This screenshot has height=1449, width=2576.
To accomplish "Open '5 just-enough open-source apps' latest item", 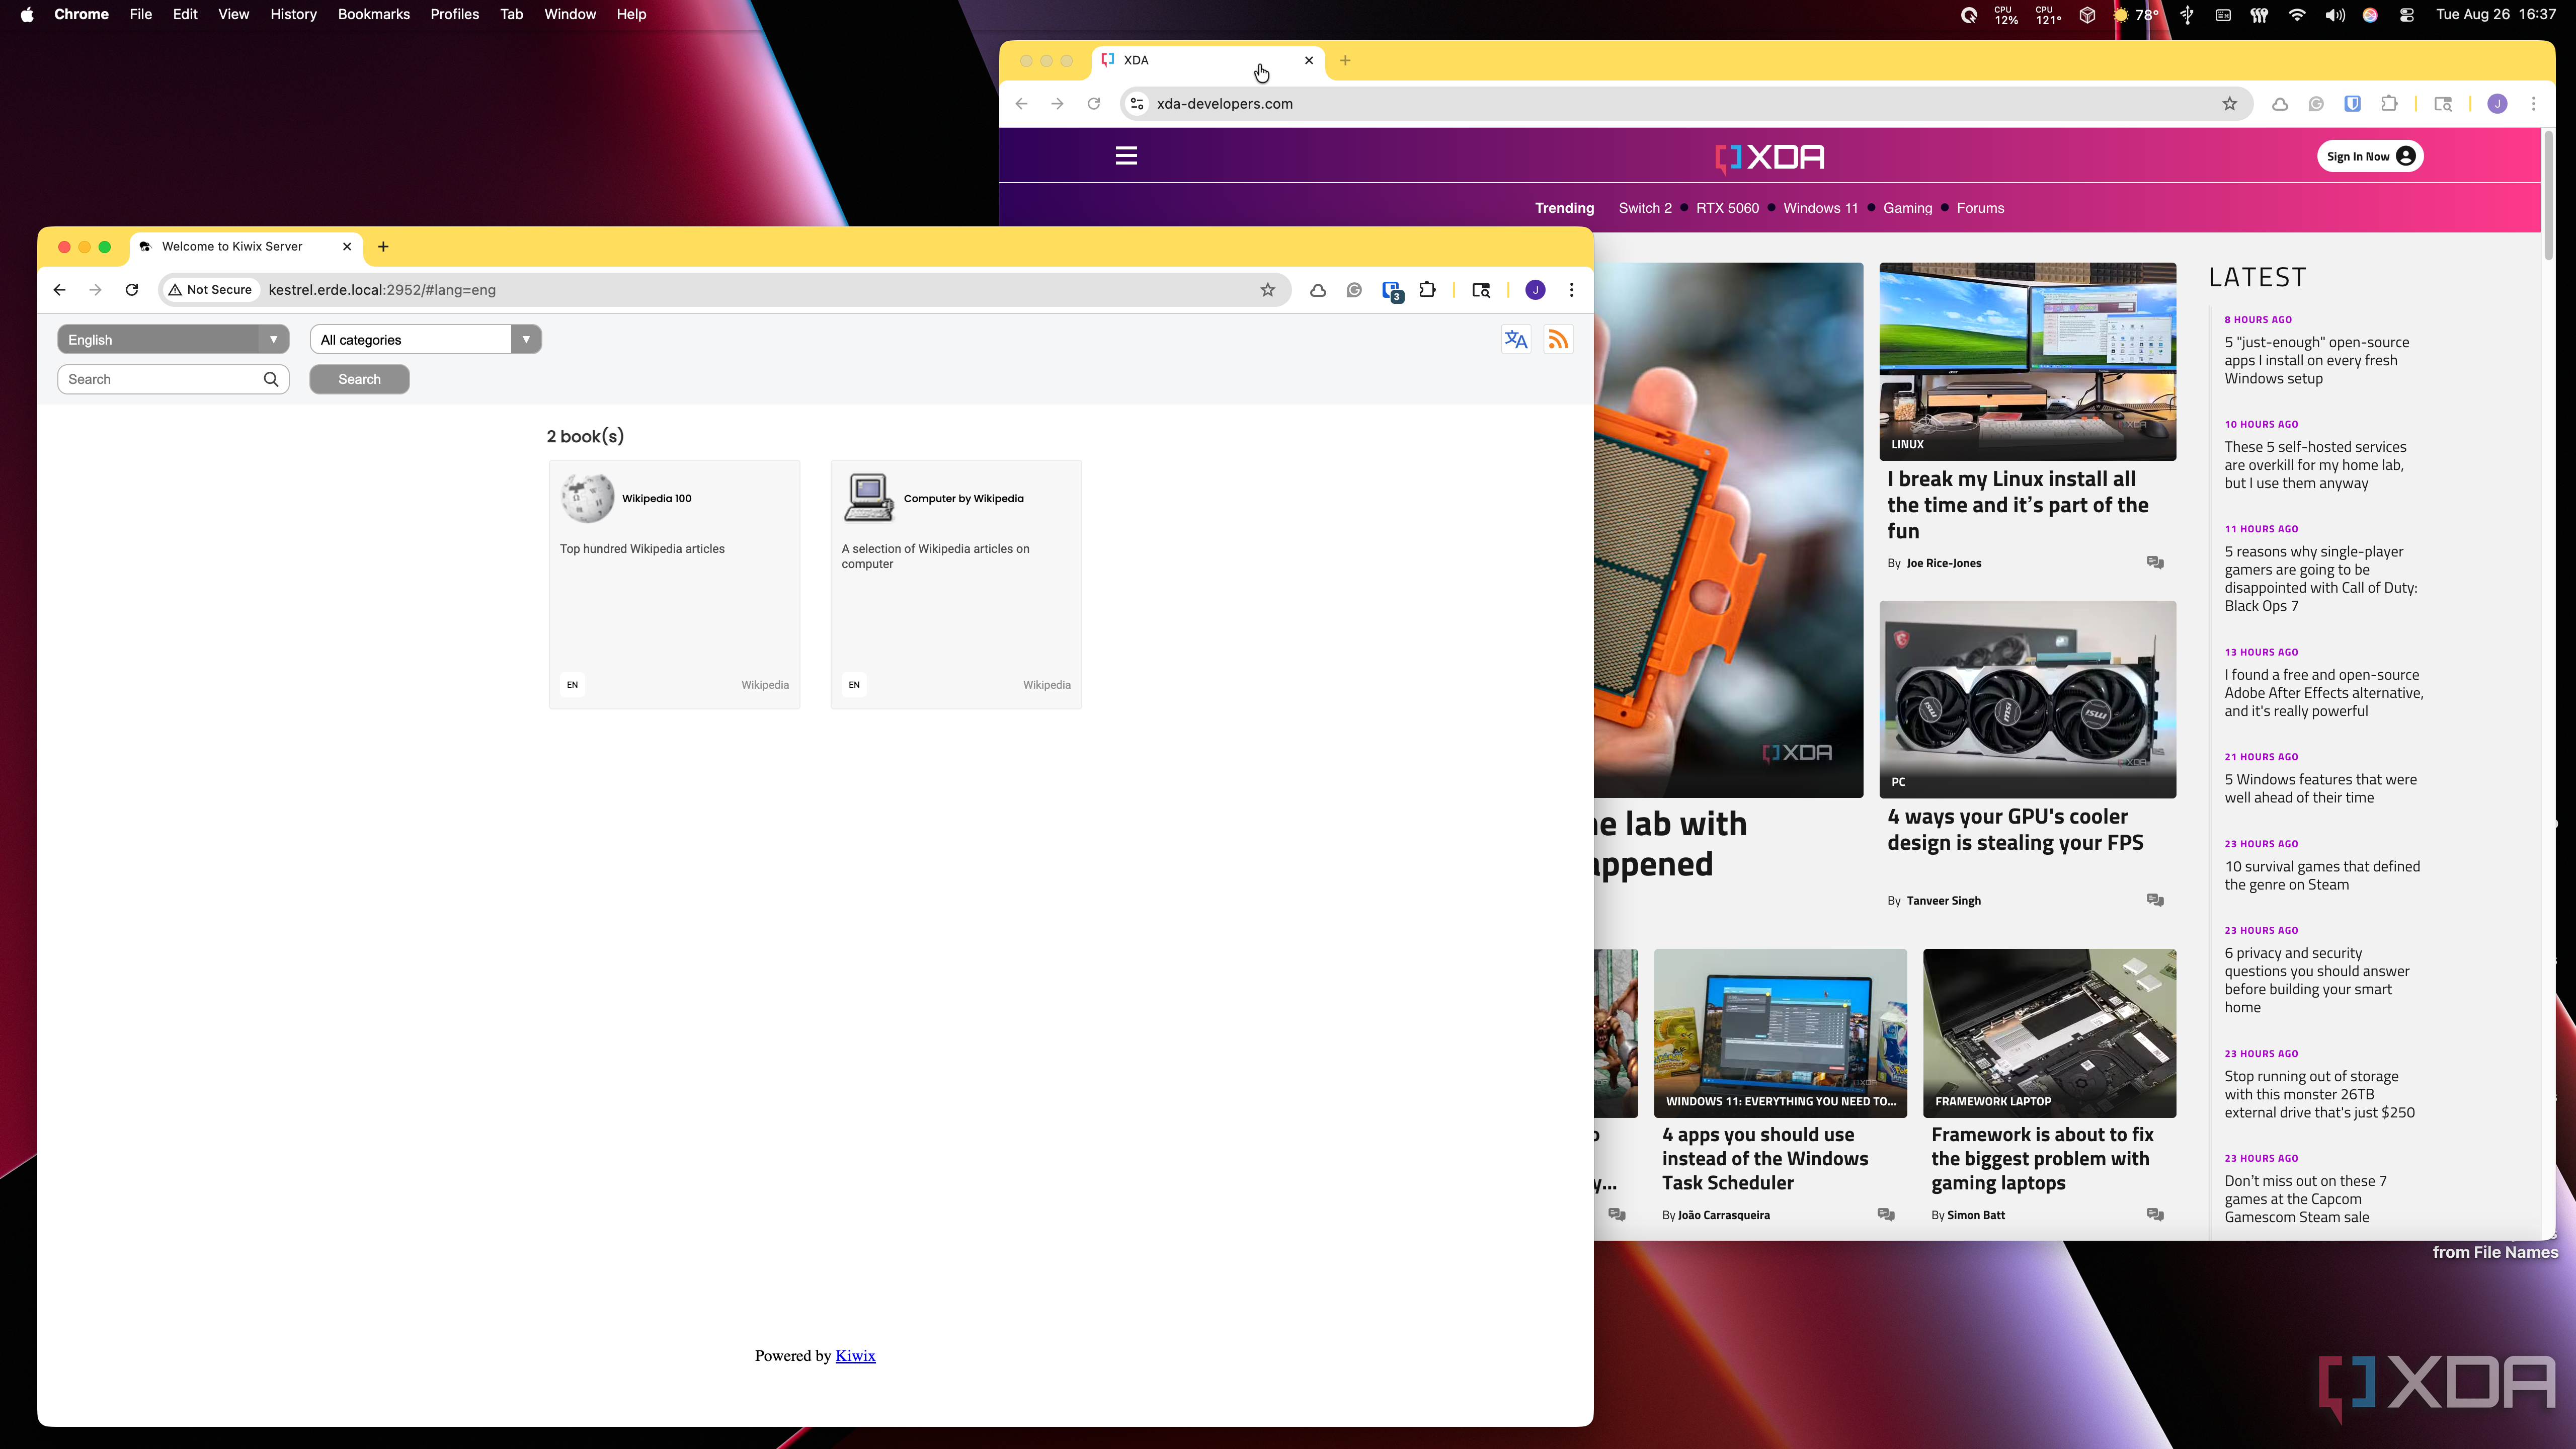I will [2317, 360].
